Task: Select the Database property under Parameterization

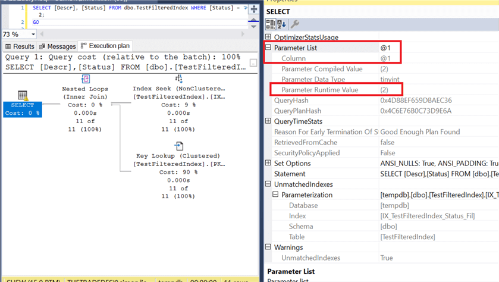Action: point(385,205)
